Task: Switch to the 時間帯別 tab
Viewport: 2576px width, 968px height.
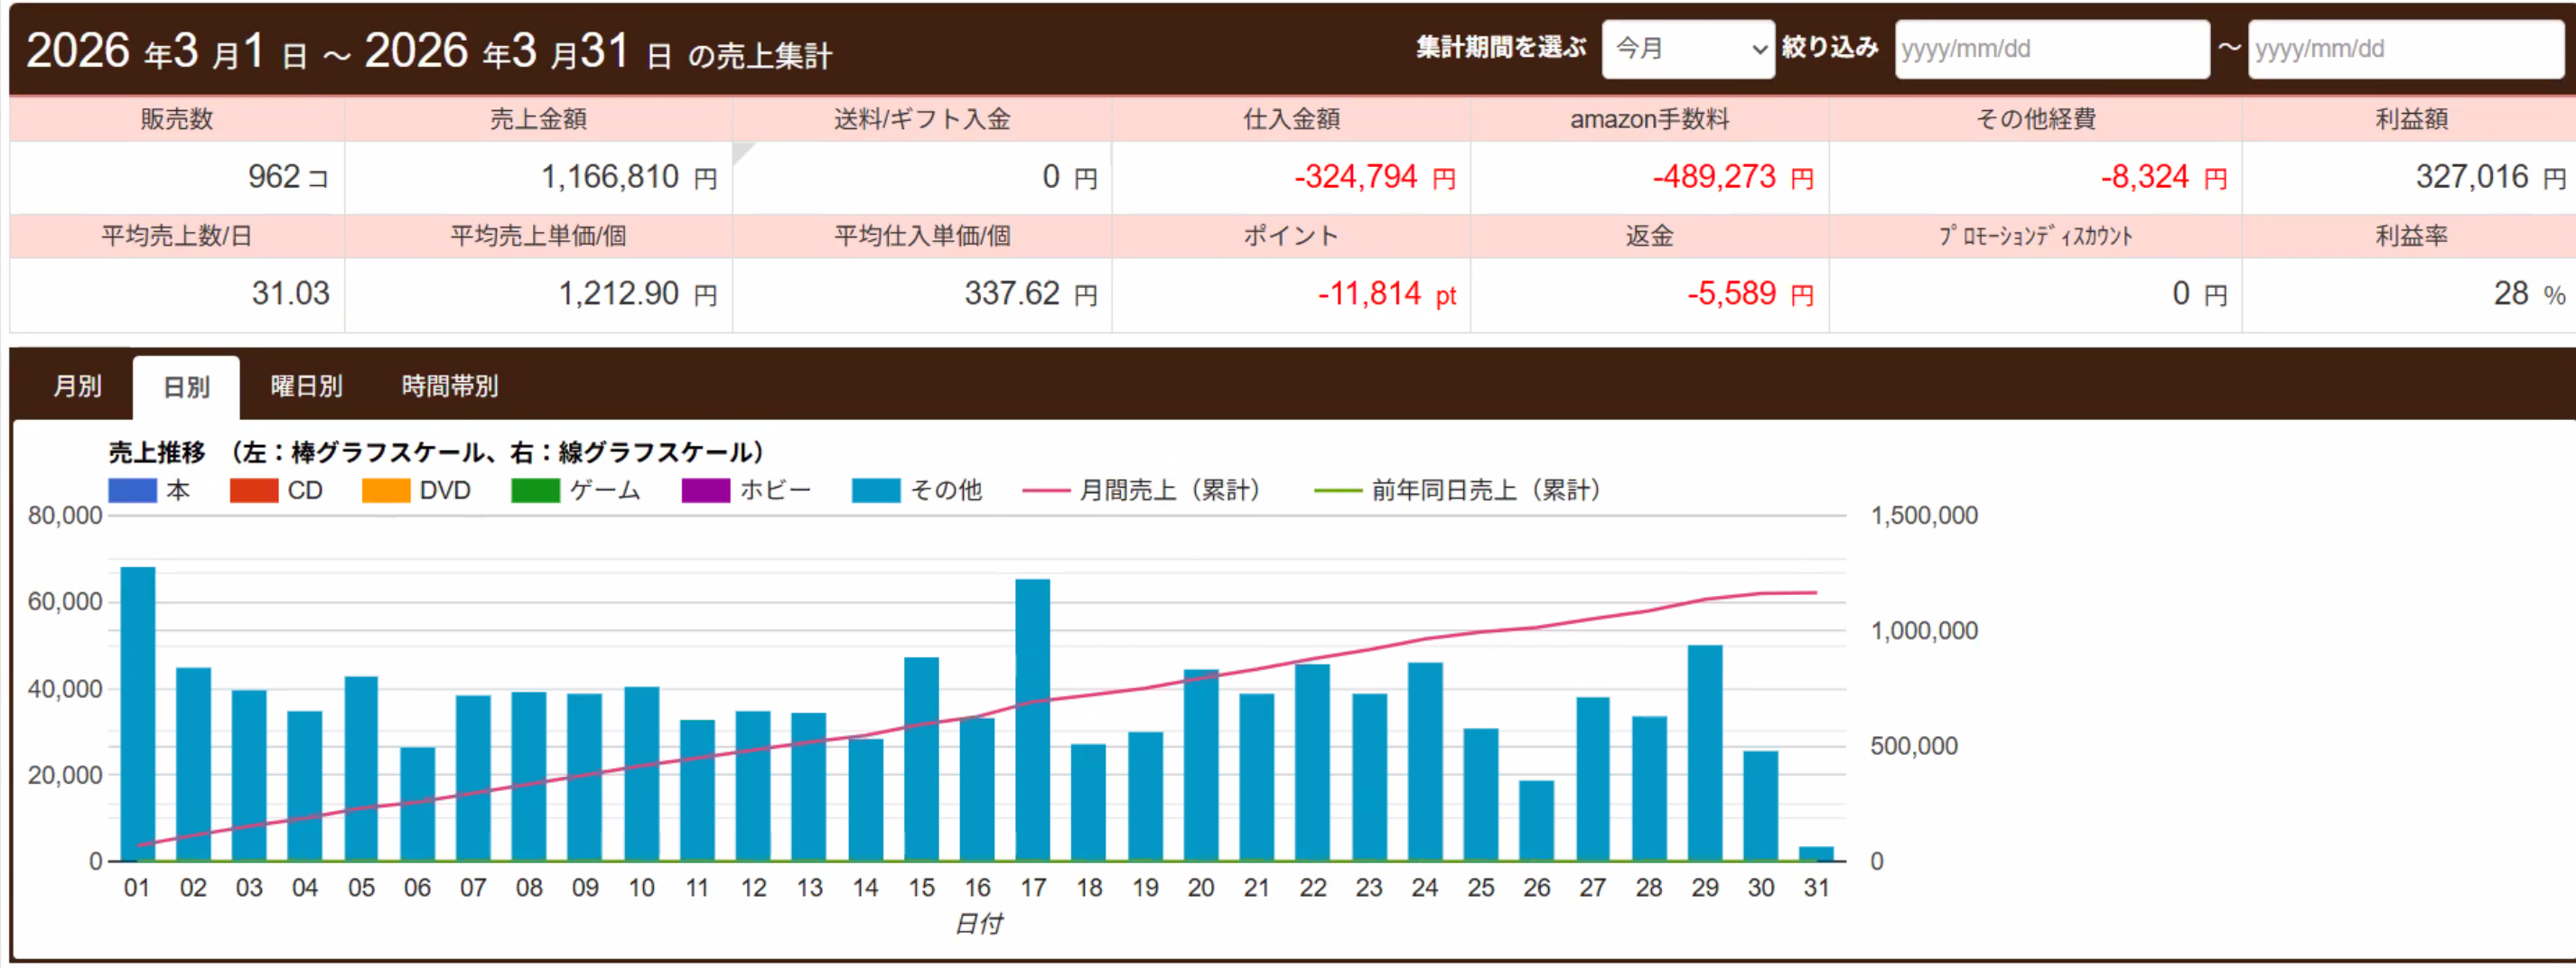Action: coord(449,386)
